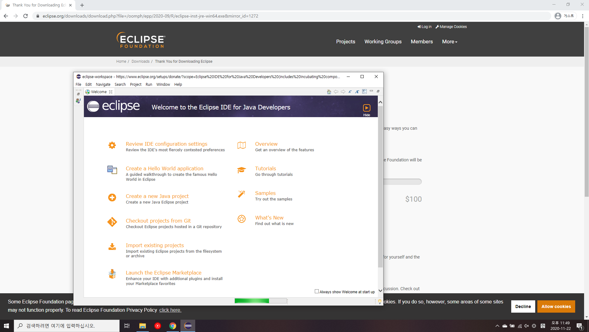Viewport: 589px width, 332px height.
Task: Open the Help menu
Action: (178, 85)
